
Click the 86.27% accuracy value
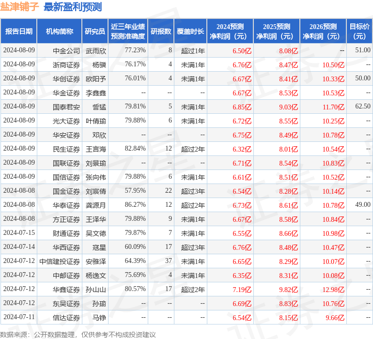[x=135, y=204]
